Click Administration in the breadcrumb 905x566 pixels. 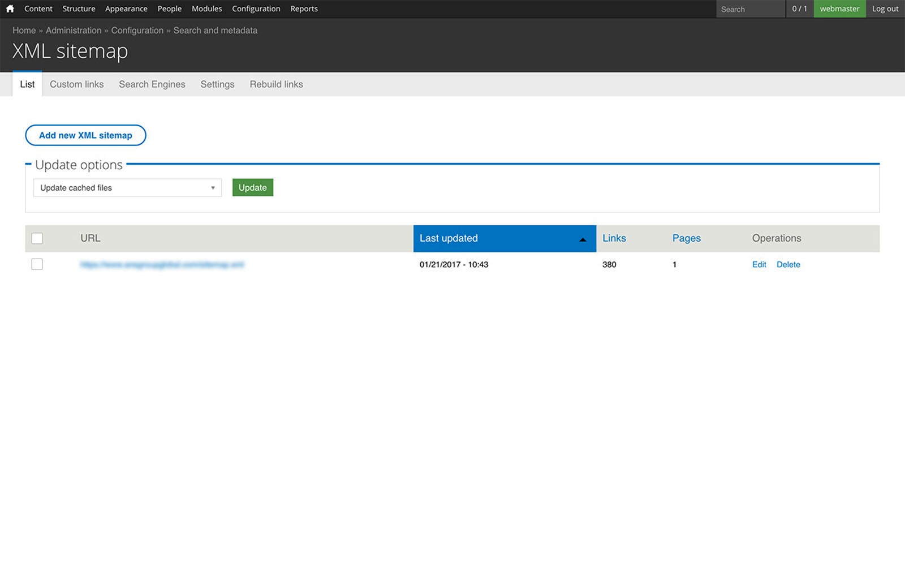pos(74,31)
